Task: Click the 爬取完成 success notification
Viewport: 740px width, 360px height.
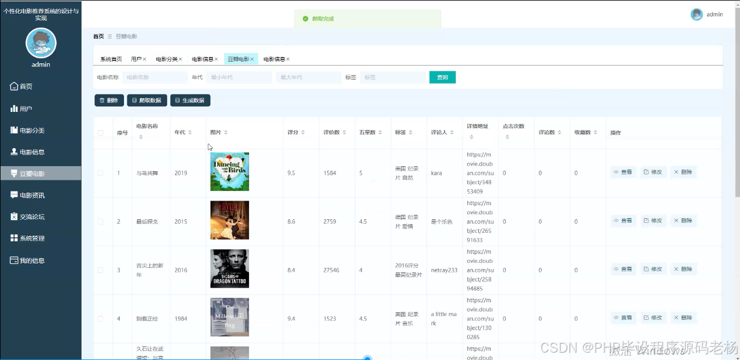Action: [367, 19]
